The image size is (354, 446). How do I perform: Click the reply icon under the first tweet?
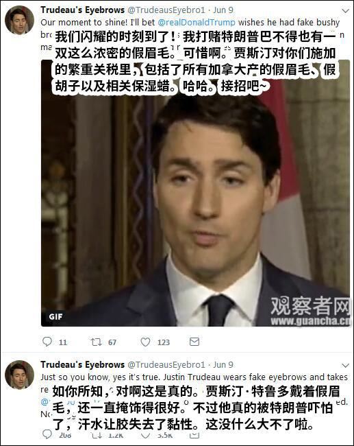(47, 342)
